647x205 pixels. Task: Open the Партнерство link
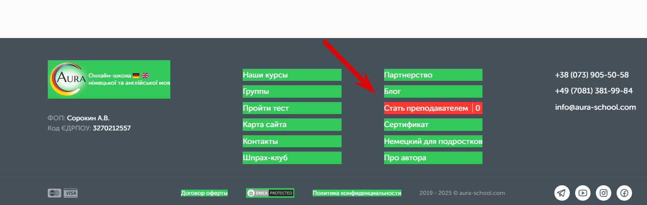tap(433, 75)
